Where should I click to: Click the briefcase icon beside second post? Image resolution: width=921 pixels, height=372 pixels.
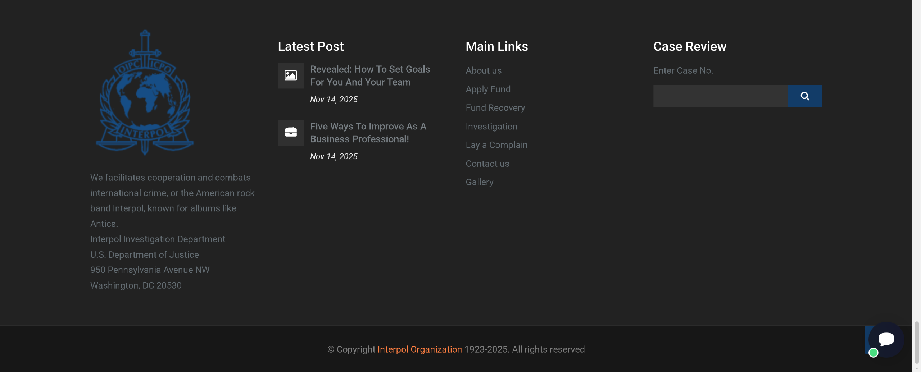point(291,132)
